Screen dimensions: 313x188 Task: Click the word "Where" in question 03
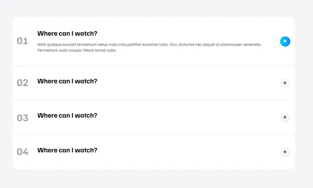[x=47, y=115]
